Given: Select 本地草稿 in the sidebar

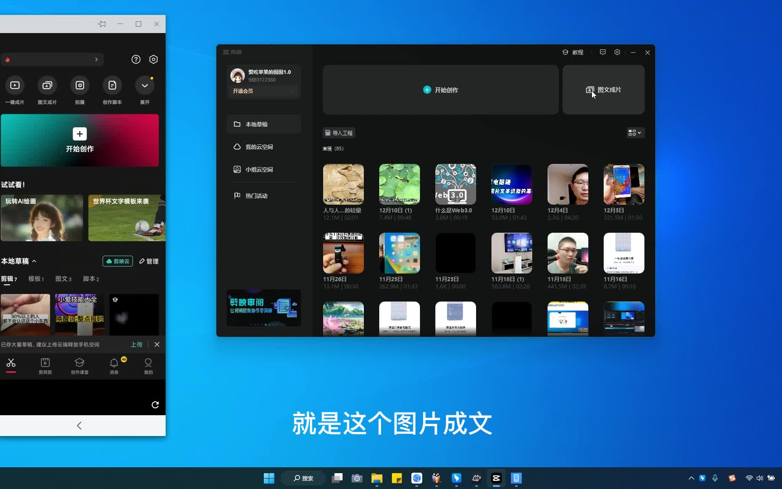Looking at the screenshot, I should pyautogui.click(x=263, y=124).
